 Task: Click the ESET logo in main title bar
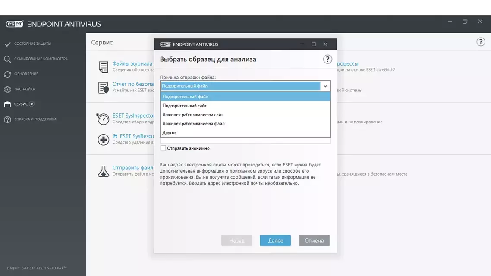14,24
